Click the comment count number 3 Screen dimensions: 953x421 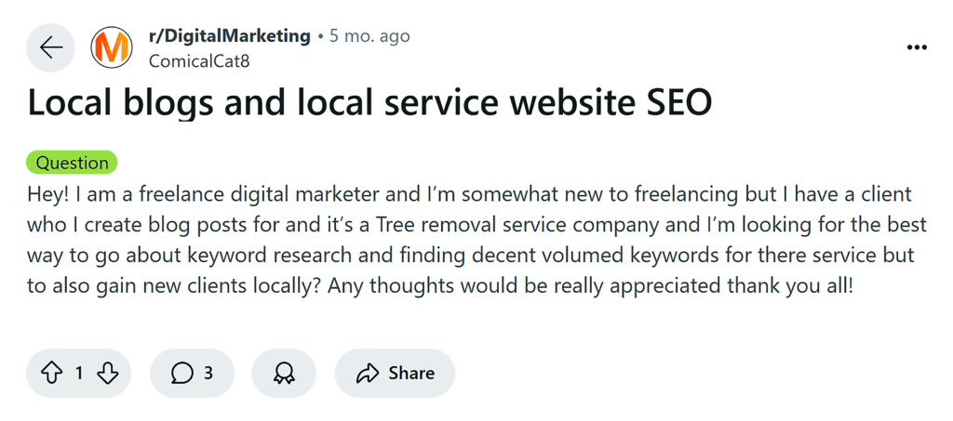[x=208, y=374]
